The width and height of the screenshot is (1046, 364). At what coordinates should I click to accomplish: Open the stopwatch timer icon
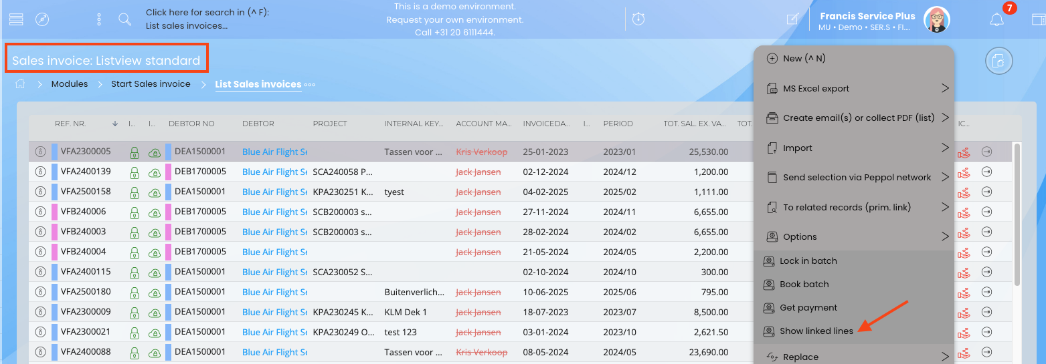[x=638, y=19]
